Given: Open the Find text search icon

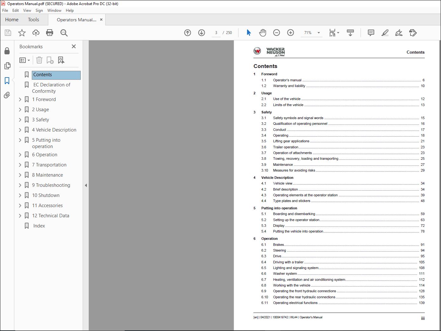Looking at the screenshot, I should pyautogui.click(x=64, y=33).
